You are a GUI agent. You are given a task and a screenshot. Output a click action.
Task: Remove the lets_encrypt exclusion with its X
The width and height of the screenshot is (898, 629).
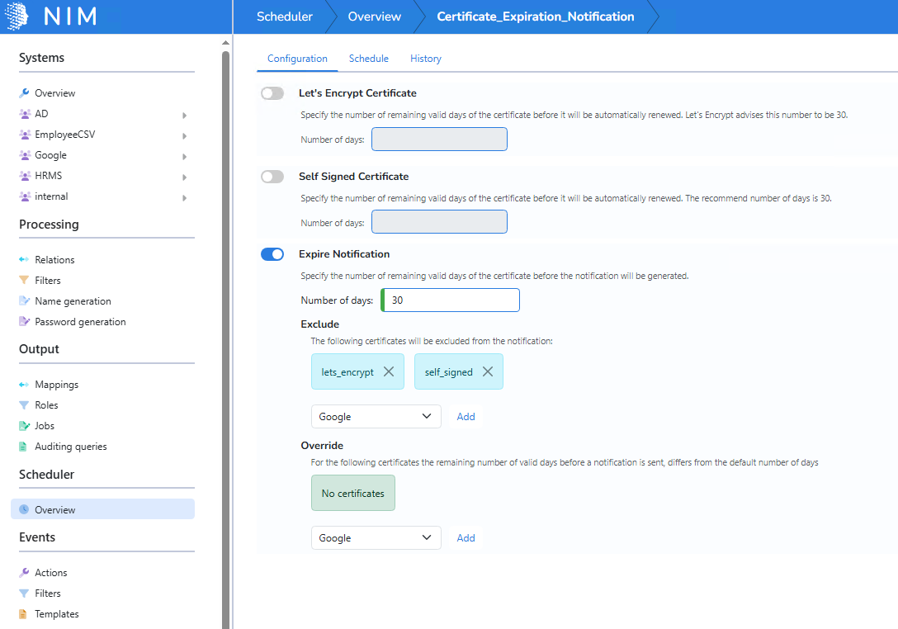[388, 371]
